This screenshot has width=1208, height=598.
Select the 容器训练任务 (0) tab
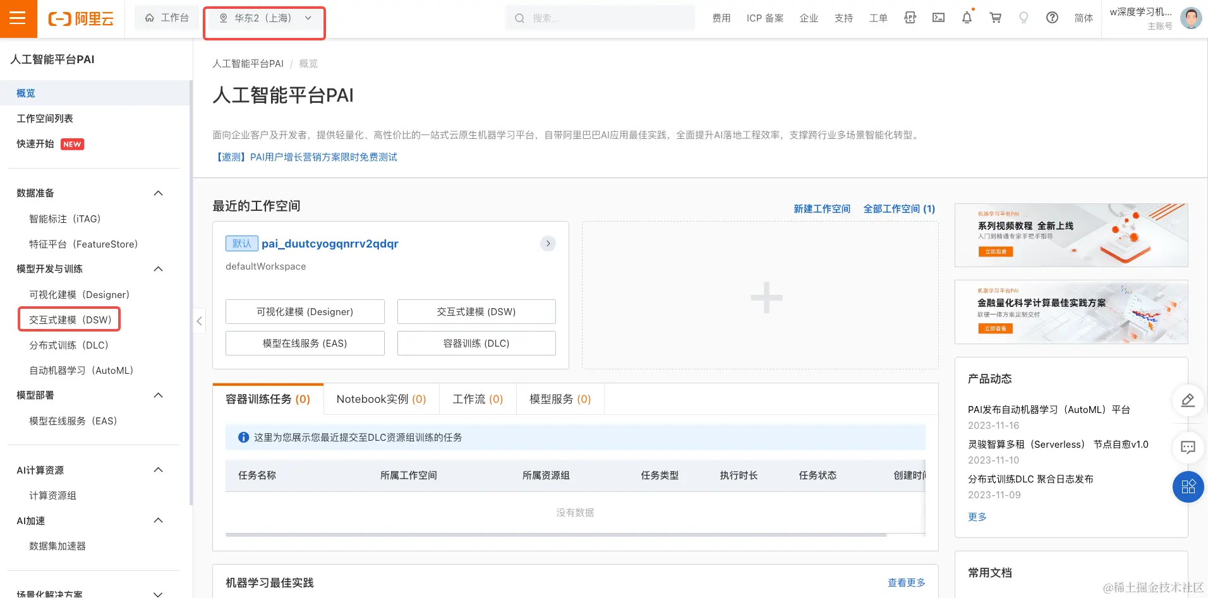tap(268, 399)
